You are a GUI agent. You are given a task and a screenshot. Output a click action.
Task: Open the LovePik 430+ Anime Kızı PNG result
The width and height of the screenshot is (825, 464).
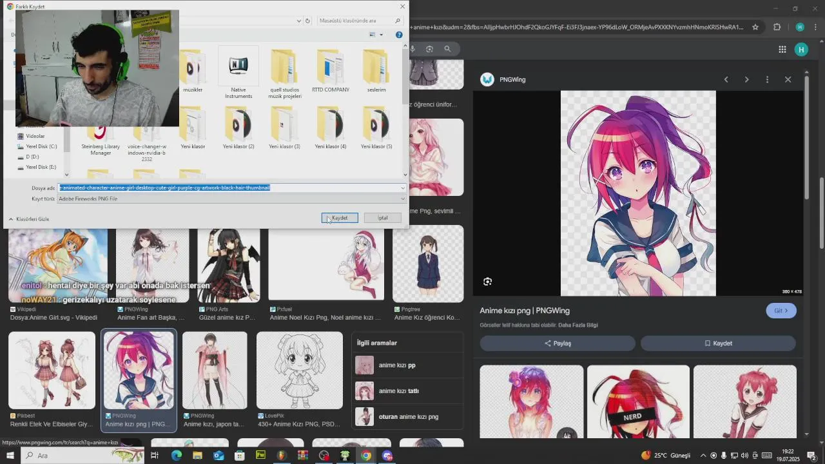(x=300, y=371)
